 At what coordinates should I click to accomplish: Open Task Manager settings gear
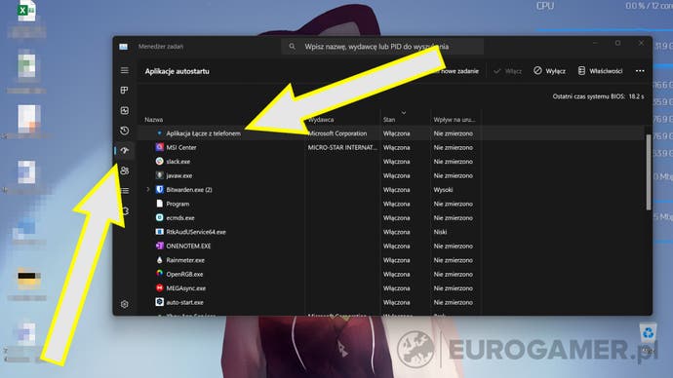125,304
